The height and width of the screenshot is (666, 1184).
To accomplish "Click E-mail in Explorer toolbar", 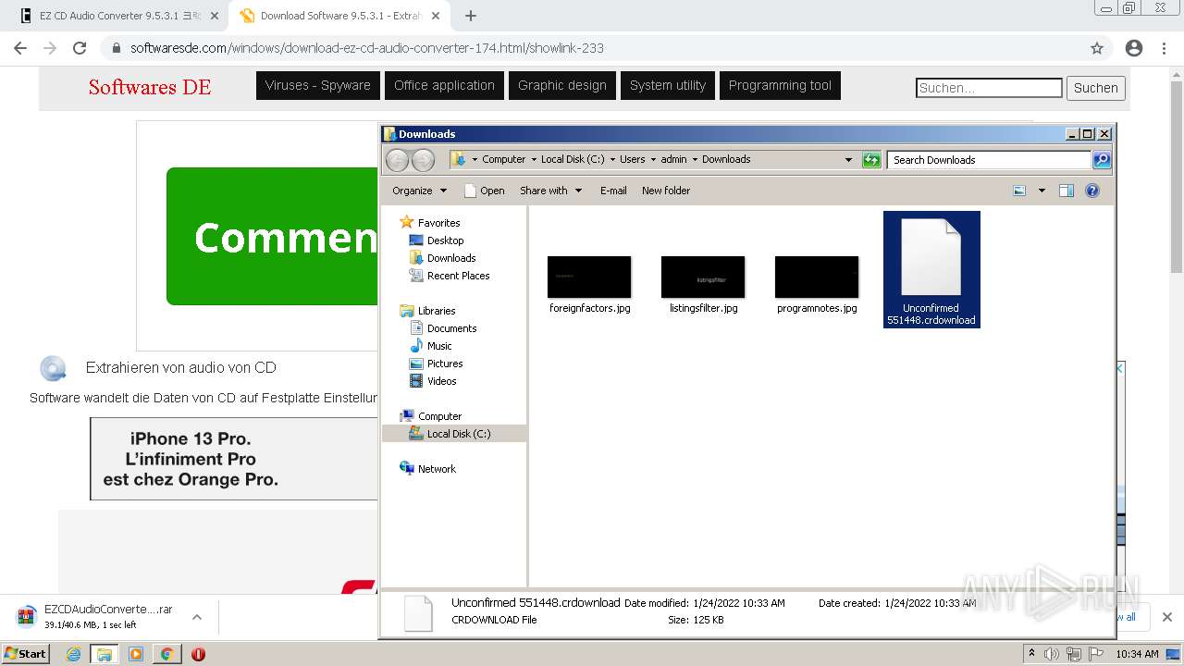I will tap(613, 191).
